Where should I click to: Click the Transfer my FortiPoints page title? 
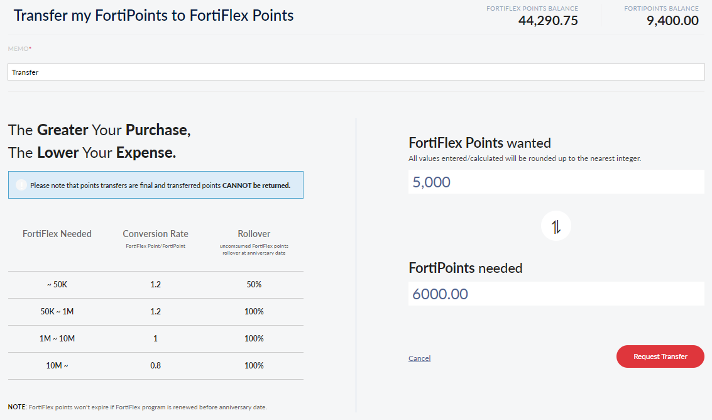tap(153, 16)
